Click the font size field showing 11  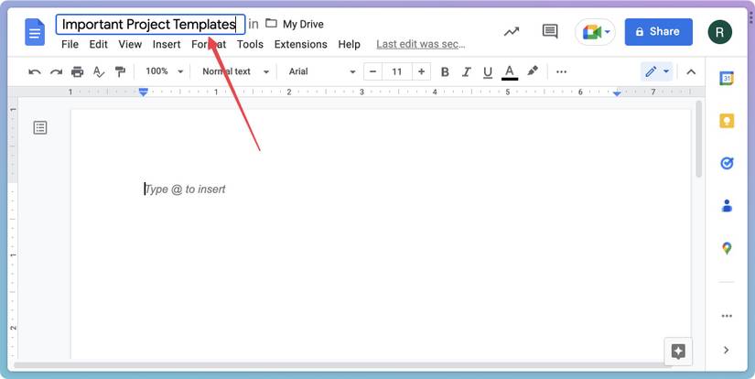pyautogui.click(x=397, y=71)
